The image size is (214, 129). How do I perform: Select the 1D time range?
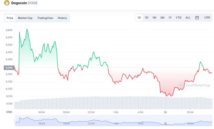tap(139, 18)
